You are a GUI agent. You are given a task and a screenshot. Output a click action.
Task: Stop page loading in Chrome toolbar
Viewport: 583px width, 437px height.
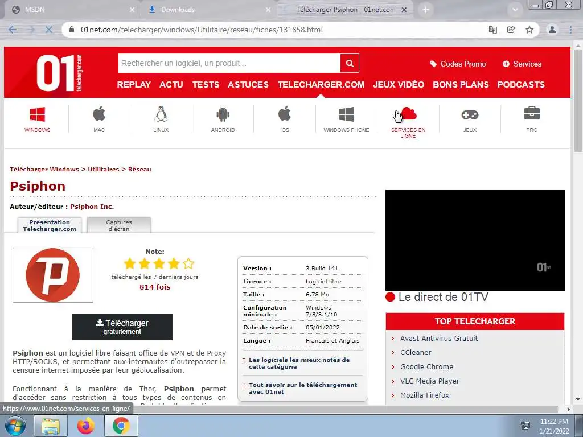tap(49, 30)
